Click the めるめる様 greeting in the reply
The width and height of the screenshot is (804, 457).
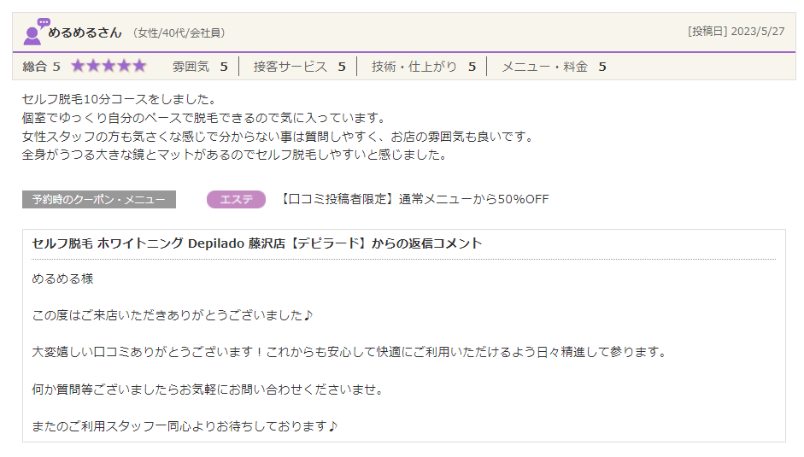[x=62, y=279]
